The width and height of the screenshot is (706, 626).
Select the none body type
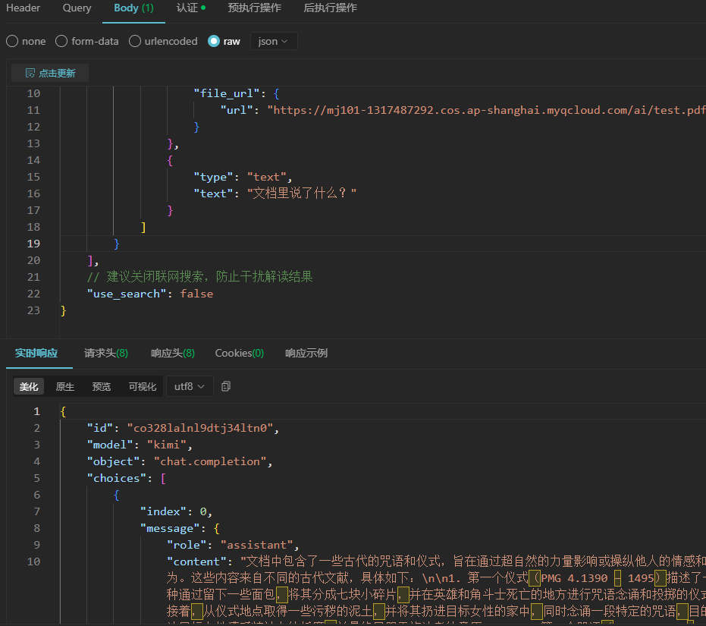click(x=12, y=41)
